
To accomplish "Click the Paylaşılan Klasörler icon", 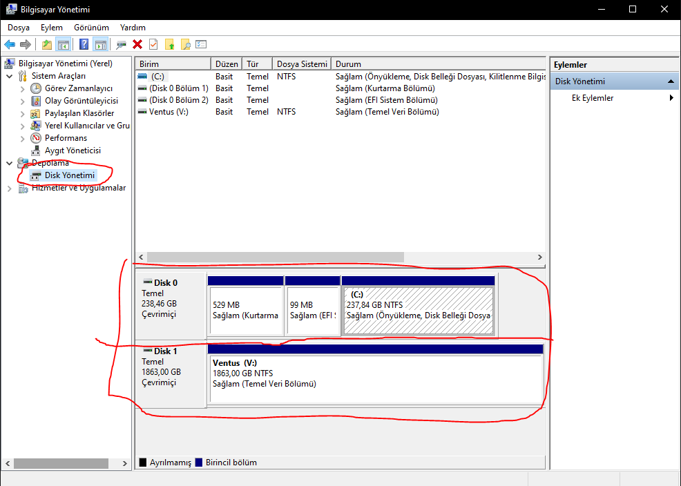I will (36, 114).
